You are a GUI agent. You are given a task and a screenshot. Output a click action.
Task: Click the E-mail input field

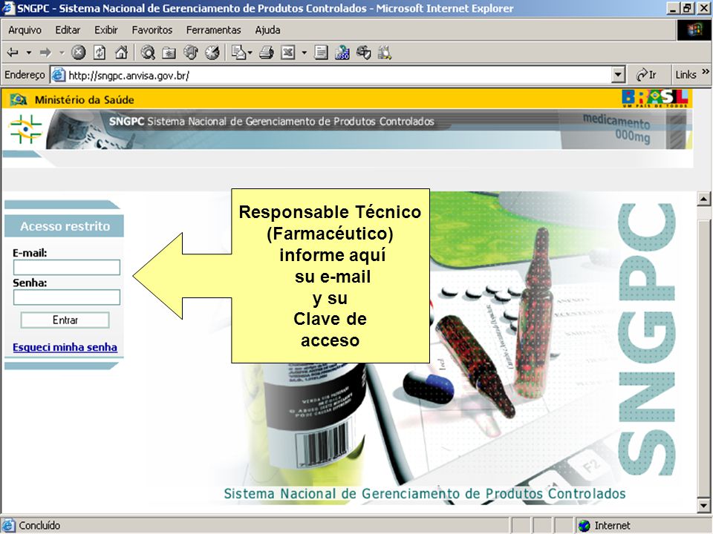pos(66,268)
